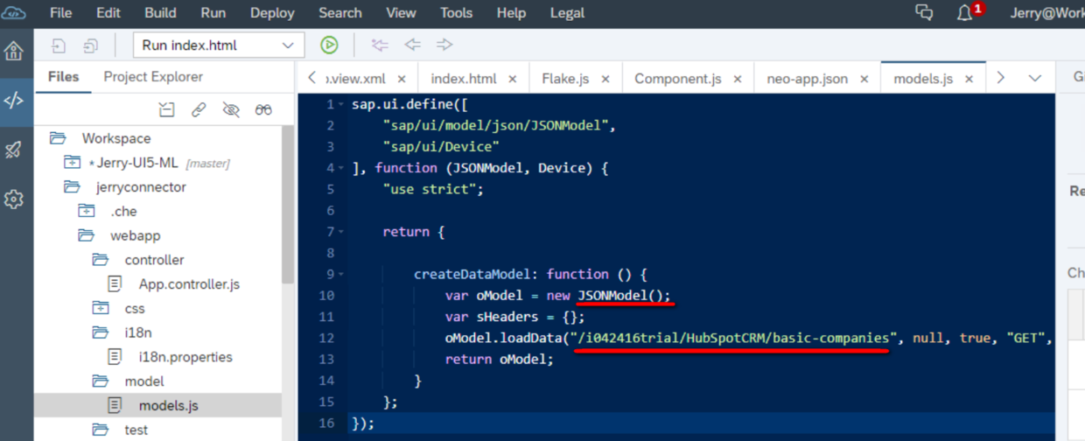Toggle link with editor icon
Screen dimensions: 1085x441
pyautogui.click(x=199, y=109)
